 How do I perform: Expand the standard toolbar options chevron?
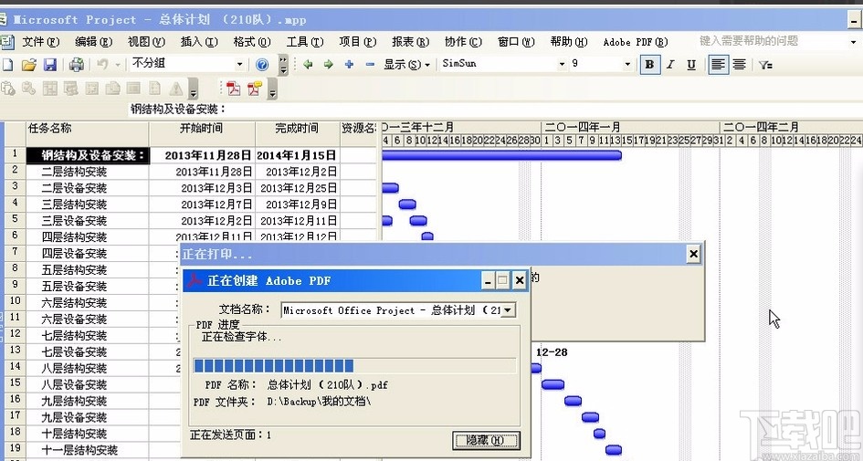click(x=283, y=65)
